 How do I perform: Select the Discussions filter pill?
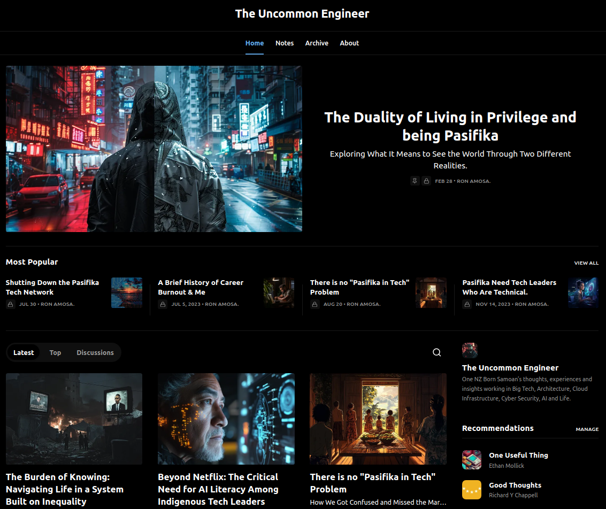click(x=95, y=352)
